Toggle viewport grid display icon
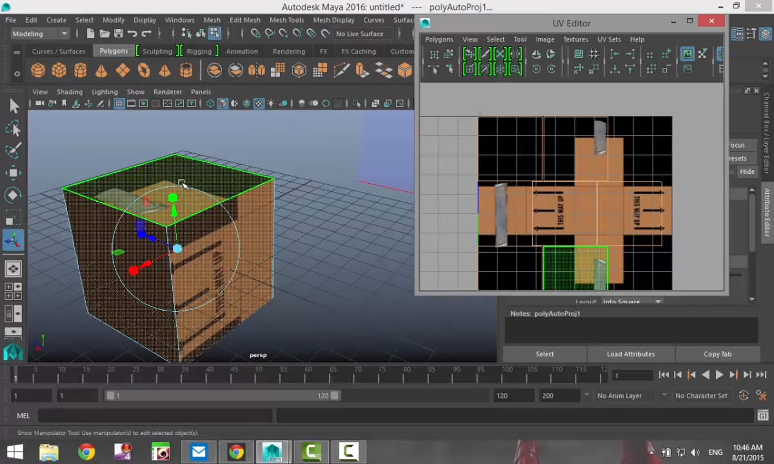The width and height of the screenshot is (774, 464). coord(119,104)
